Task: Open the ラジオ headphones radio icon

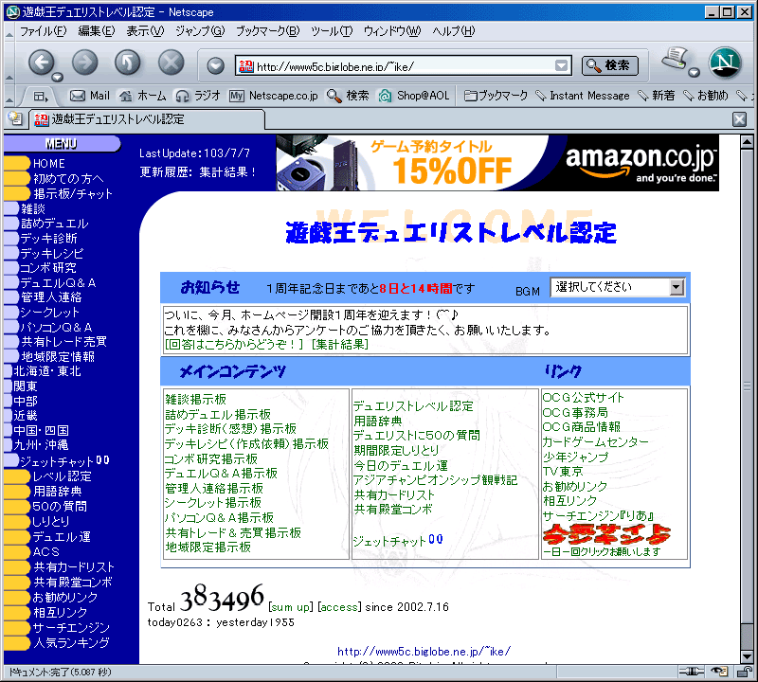Action: point(197,96)
